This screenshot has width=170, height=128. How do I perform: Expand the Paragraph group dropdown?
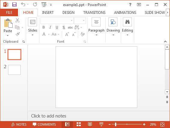pyautogui.click(x=96, y=27)
